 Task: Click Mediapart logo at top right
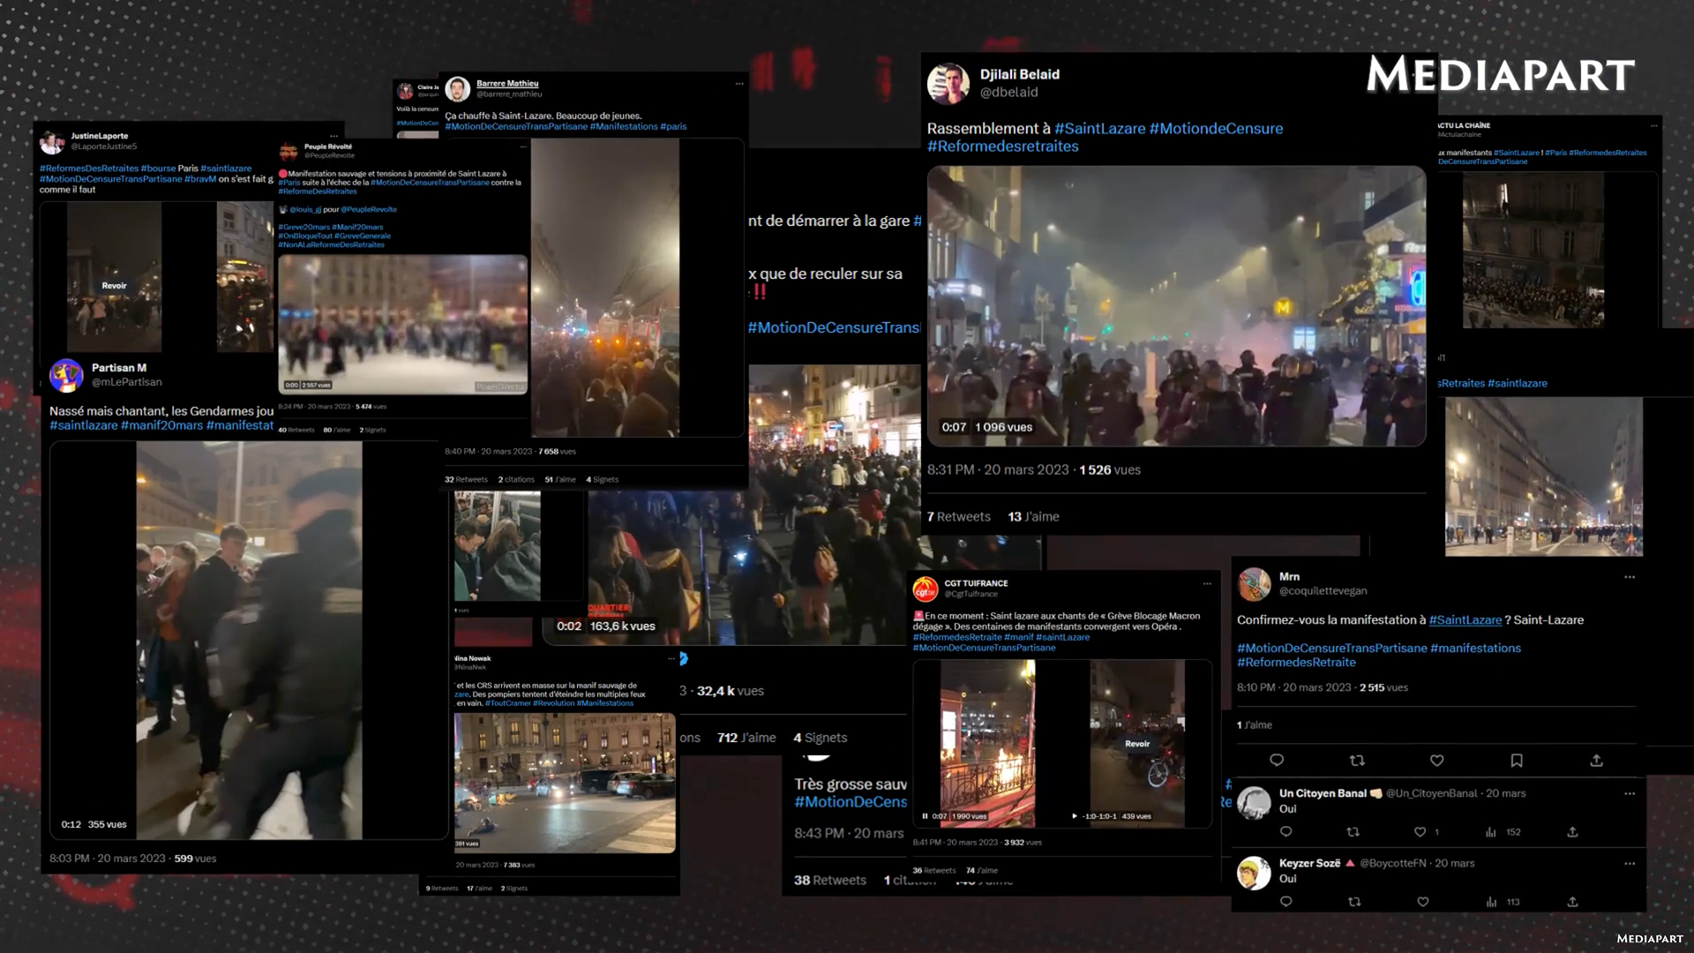1500,75
